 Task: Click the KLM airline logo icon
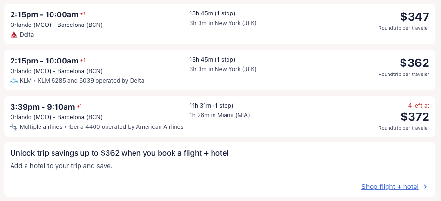[x=14, y=81]
